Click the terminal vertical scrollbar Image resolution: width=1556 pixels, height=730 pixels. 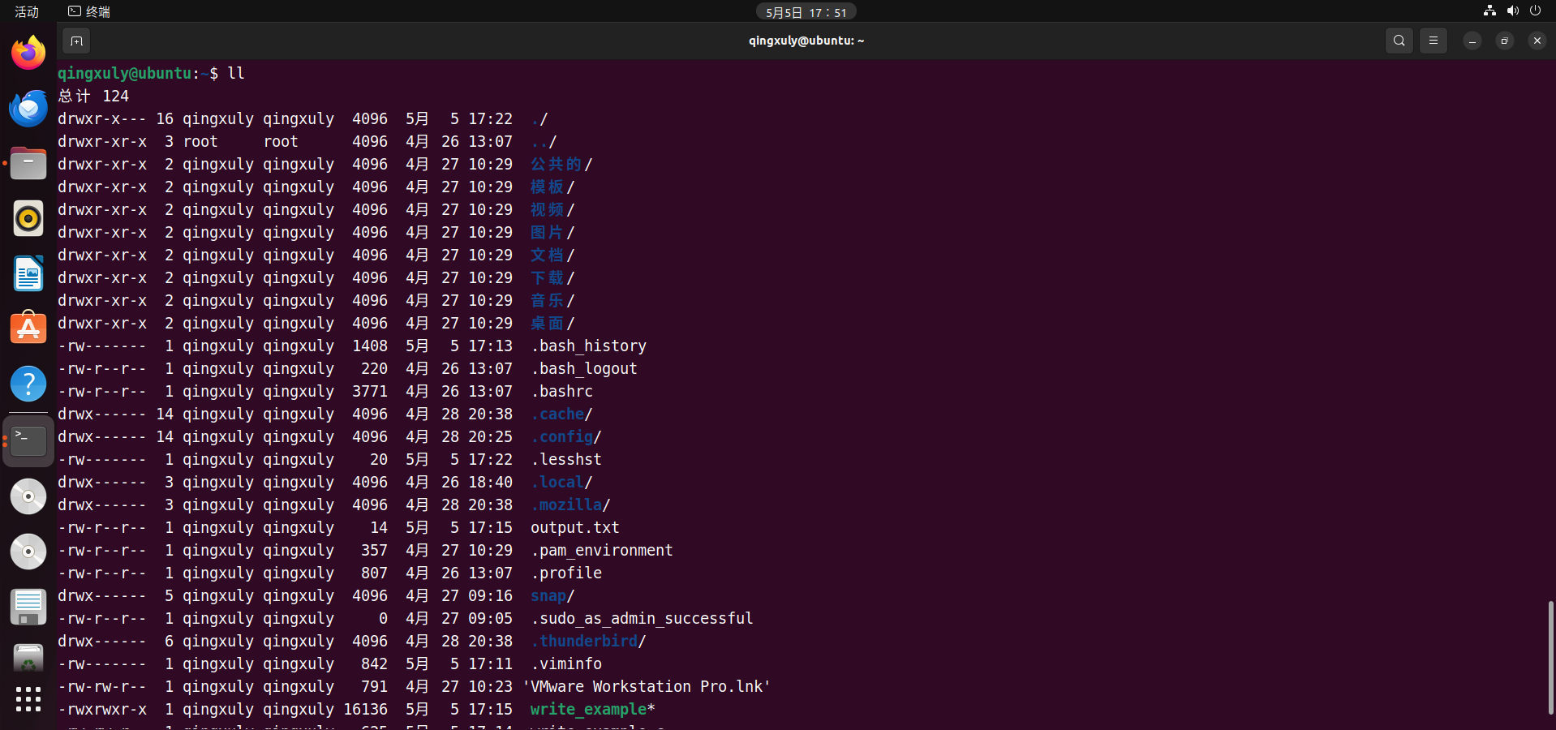click(x=1550, y=657)
